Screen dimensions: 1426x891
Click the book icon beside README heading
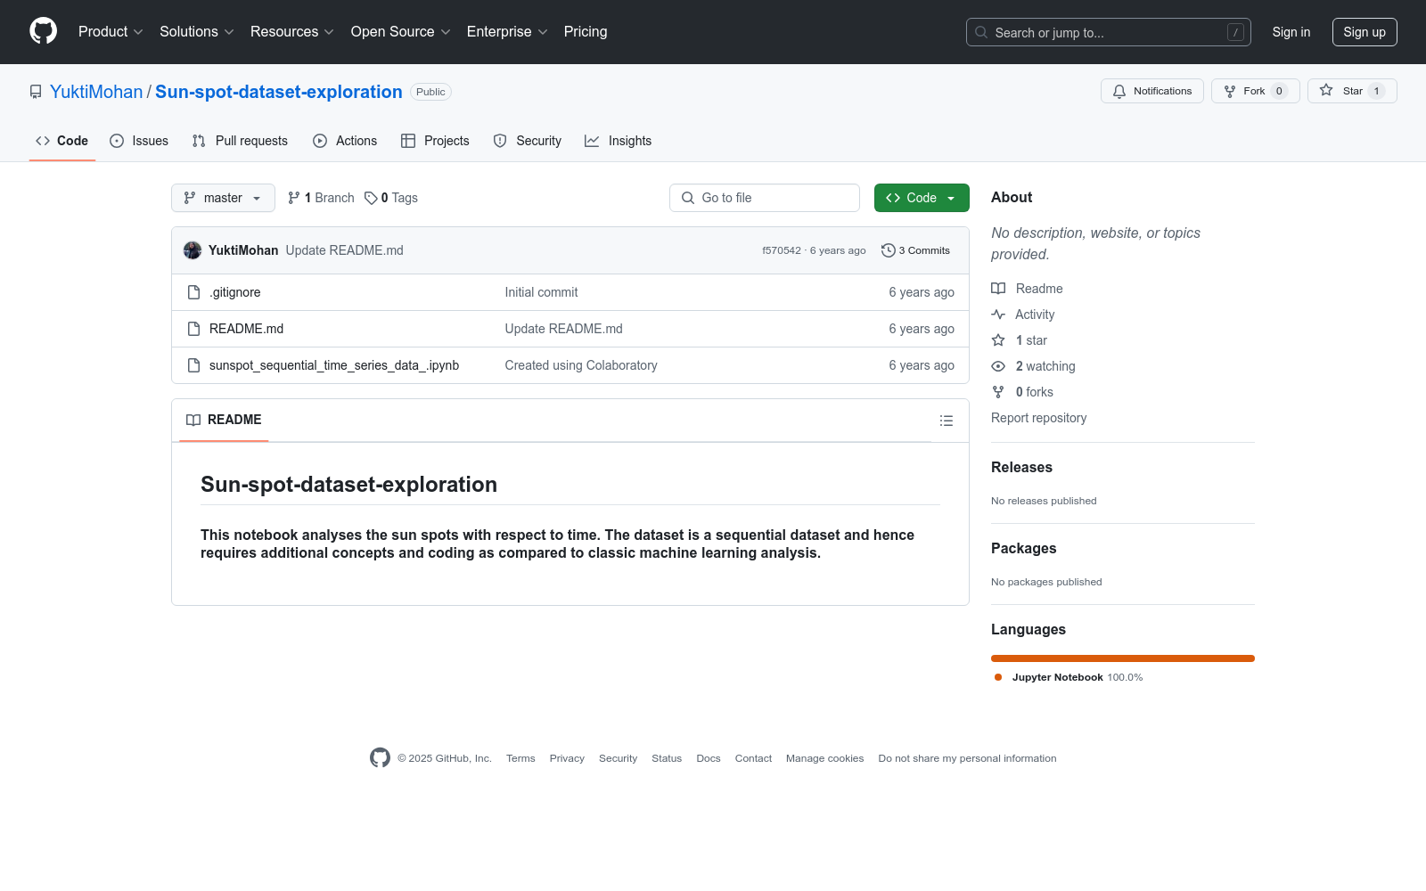click(x=193, y=420)
